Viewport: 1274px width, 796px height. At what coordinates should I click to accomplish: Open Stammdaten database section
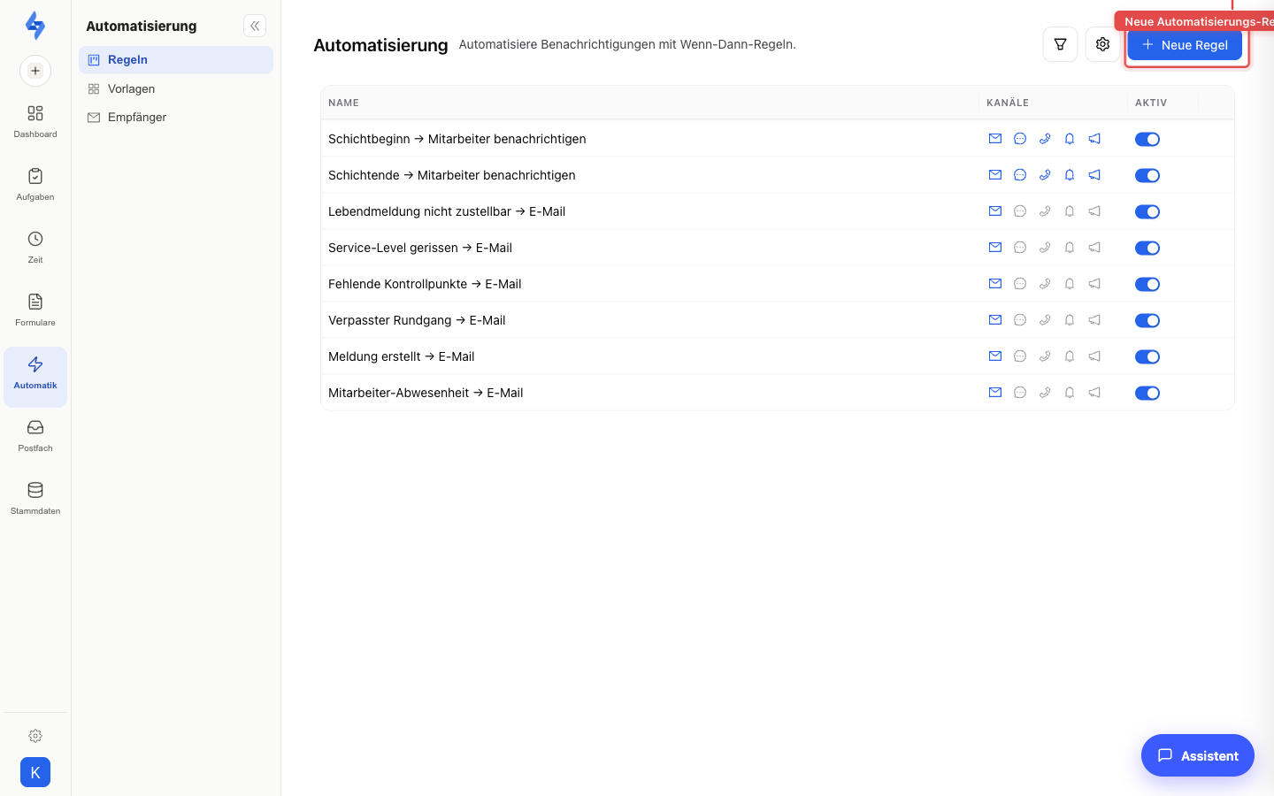click(35, 498)
